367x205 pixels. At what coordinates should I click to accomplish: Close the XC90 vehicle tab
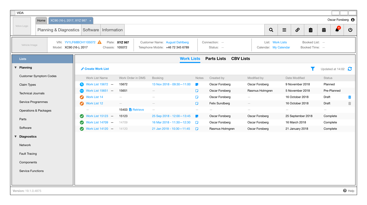[x=90, y=21]
